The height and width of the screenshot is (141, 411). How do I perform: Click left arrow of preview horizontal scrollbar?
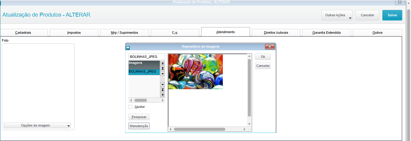[171, 129]
